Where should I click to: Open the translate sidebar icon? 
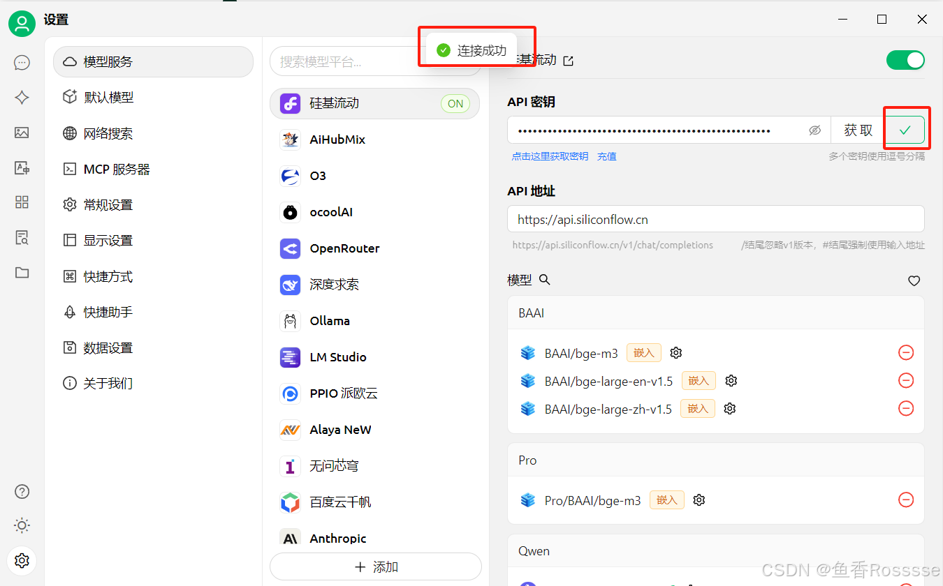(x=22, y=167)
